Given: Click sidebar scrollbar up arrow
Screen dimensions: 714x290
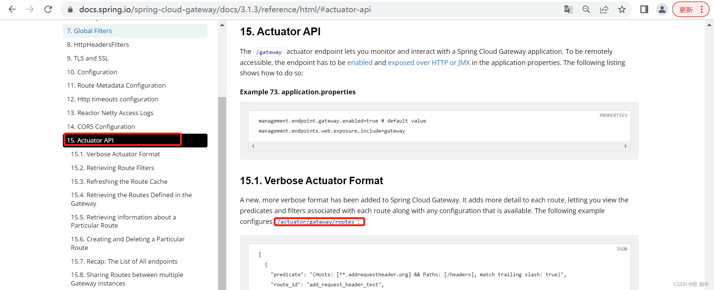Looking at the screenshot, I should (222, 25).
